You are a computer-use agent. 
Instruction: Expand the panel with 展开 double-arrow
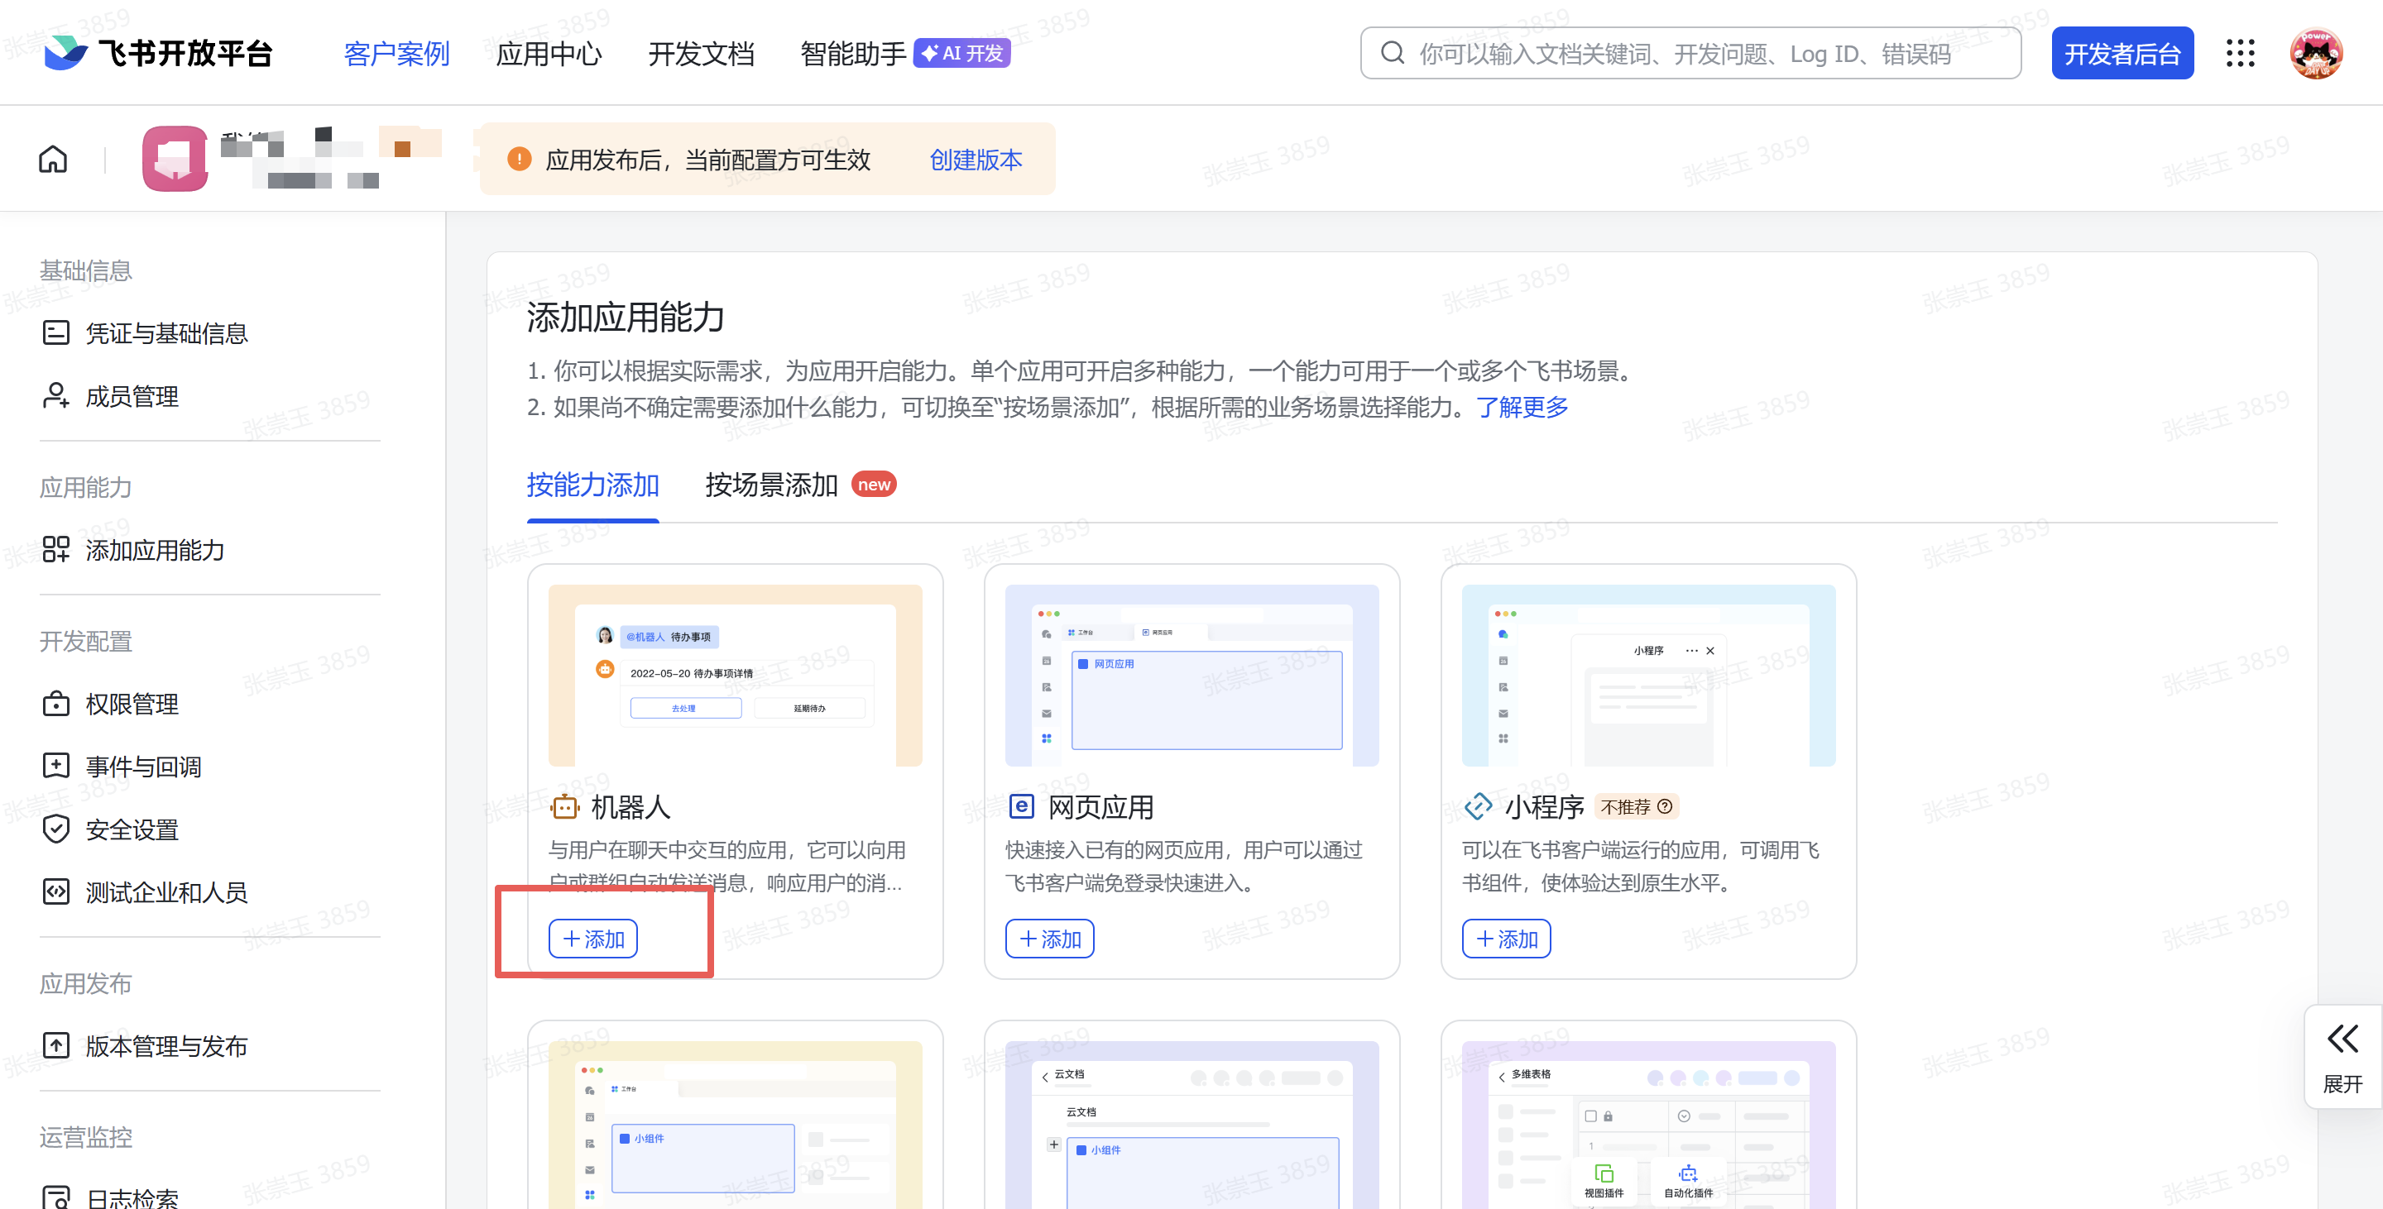pos(2342,1057)
